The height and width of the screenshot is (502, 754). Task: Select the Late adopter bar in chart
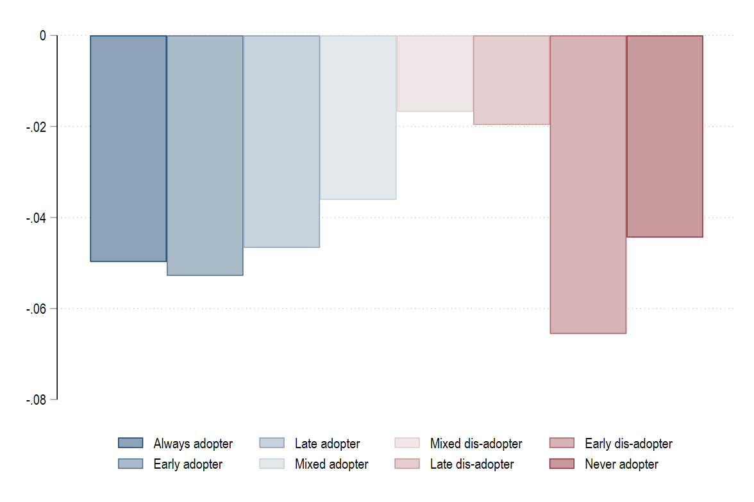tap(281, 142)
